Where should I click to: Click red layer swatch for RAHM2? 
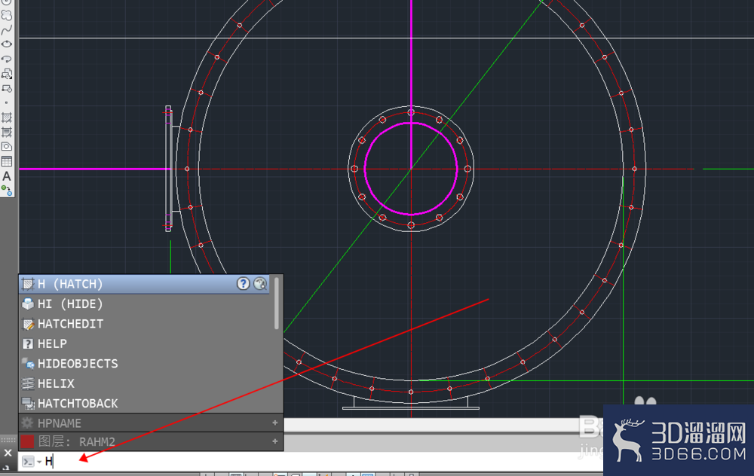pos(27,441)
